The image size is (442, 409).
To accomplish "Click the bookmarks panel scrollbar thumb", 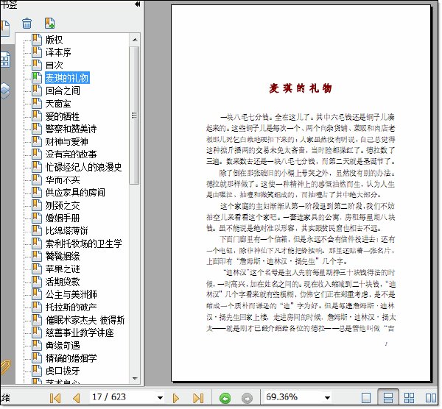I will pos(135,115).
